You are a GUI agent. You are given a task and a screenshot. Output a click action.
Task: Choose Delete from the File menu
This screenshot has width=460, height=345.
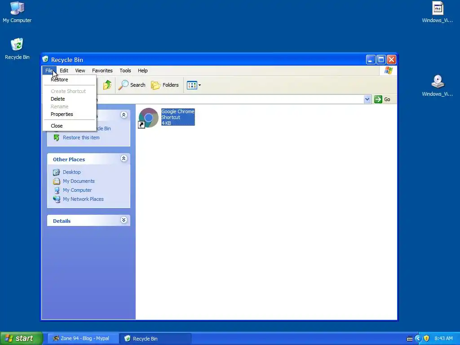coord(70,99)
